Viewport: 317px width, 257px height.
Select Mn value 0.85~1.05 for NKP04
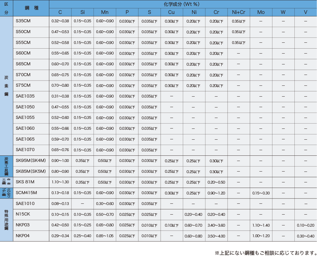click(x=105, y=236)
